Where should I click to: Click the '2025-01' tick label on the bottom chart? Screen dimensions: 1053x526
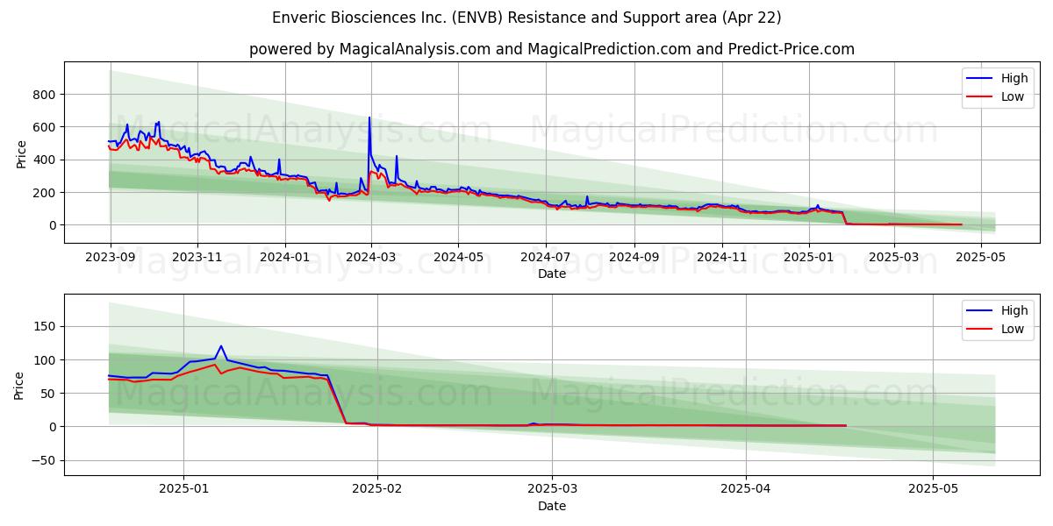(x=183, y=490)
